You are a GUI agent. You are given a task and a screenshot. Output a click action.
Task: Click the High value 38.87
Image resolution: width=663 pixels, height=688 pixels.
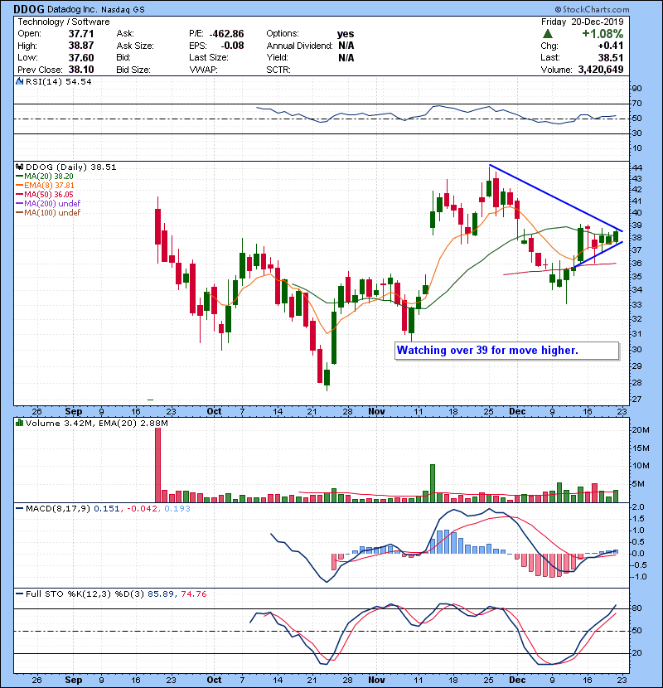coord(81,46)
